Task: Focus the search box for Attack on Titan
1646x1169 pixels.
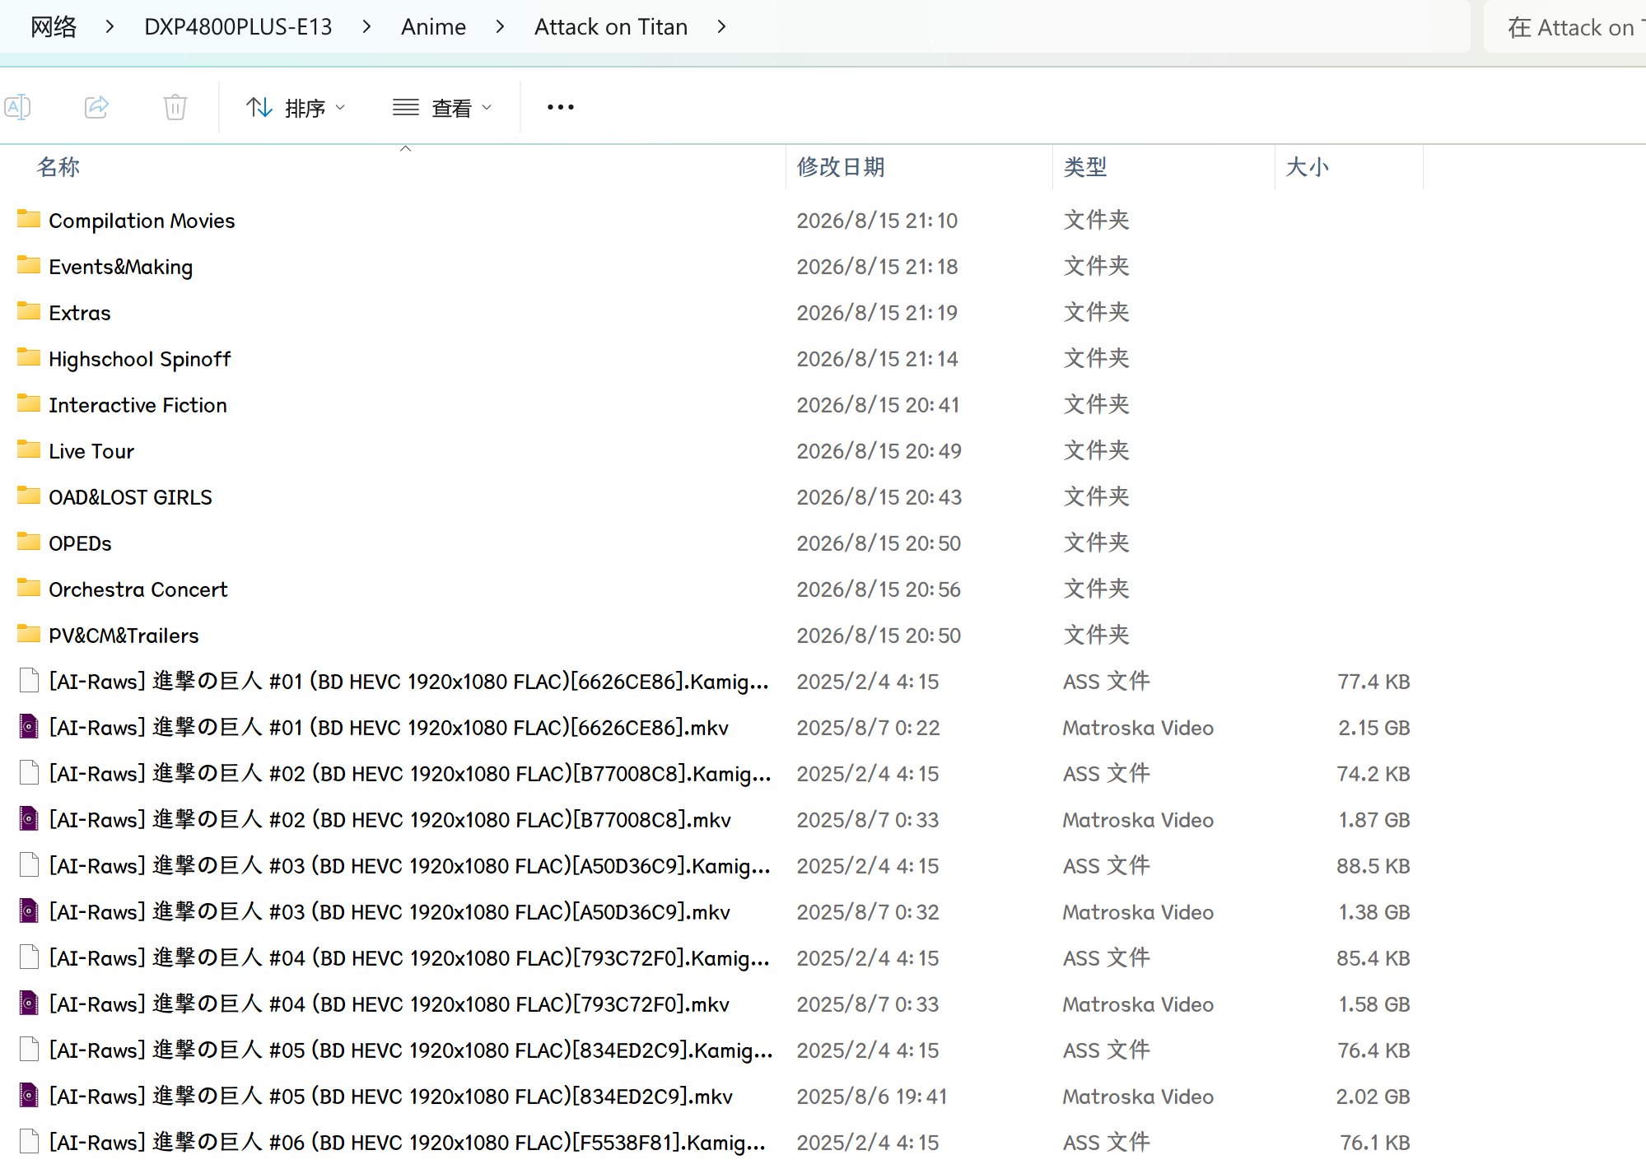Action: coord(1564,27)
